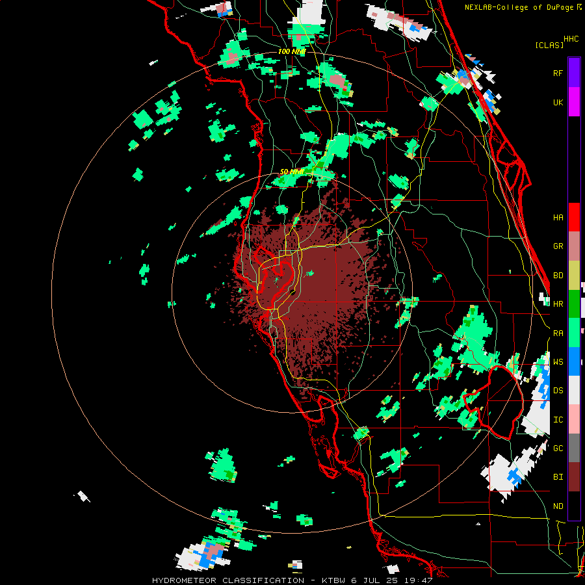
Task: Click the UK magenta legend swatch
Action: 574,102
